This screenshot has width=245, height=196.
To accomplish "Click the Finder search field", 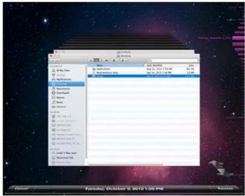I will [x=173, y=60].
